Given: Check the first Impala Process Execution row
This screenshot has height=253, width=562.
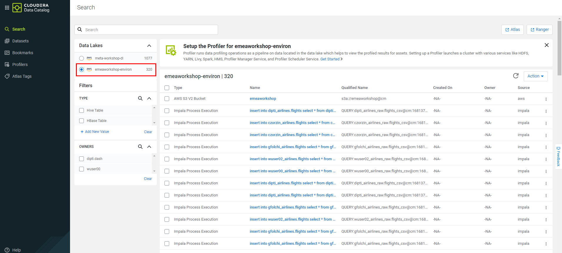Looking at the screenshot, I should [167, 111].
